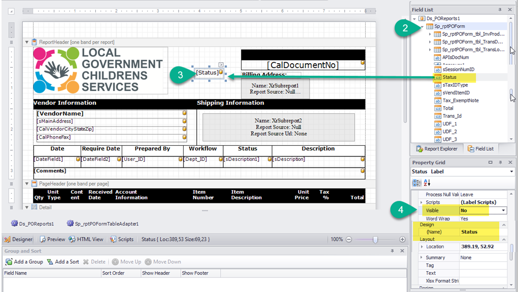Click the zoom out minus icon

click(349, 239)
